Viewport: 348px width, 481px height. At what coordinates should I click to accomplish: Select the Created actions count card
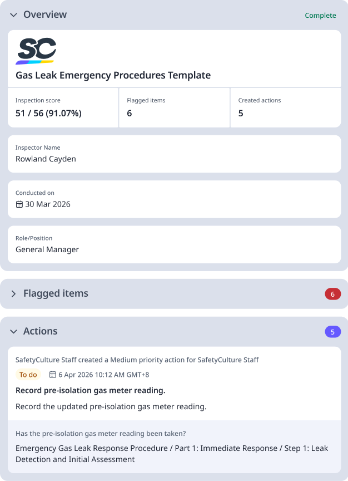[x=285, y=107]
